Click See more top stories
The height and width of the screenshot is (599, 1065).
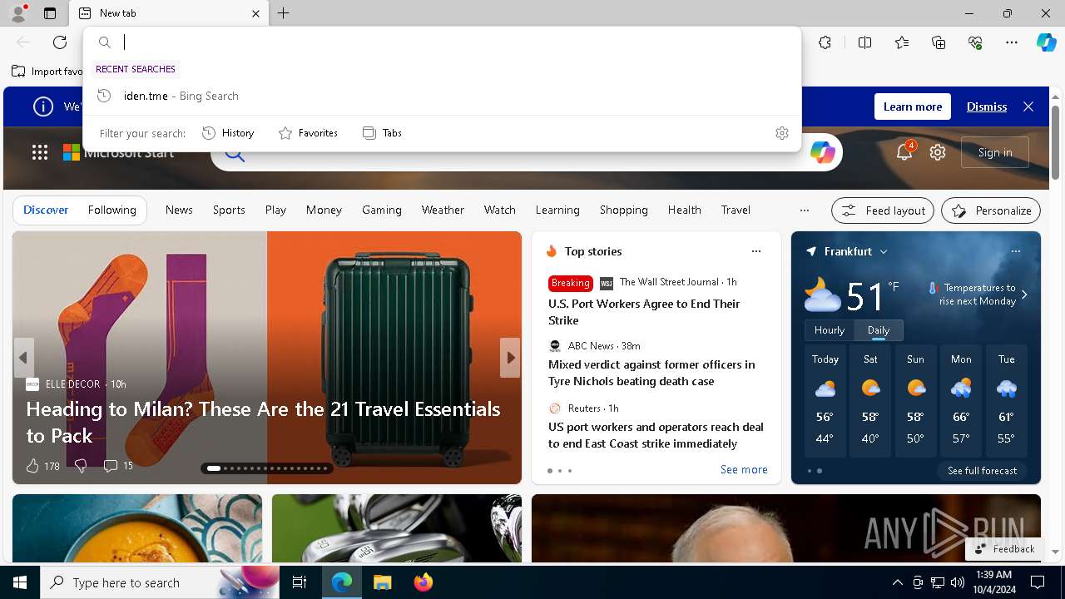744,470
